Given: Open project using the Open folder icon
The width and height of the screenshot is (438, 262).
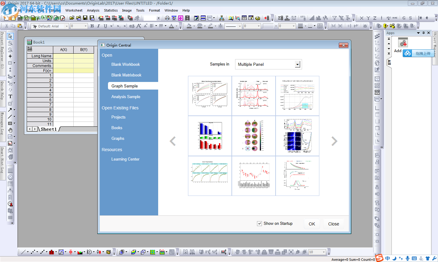Looking at the screenshot, I should point(72,18).
